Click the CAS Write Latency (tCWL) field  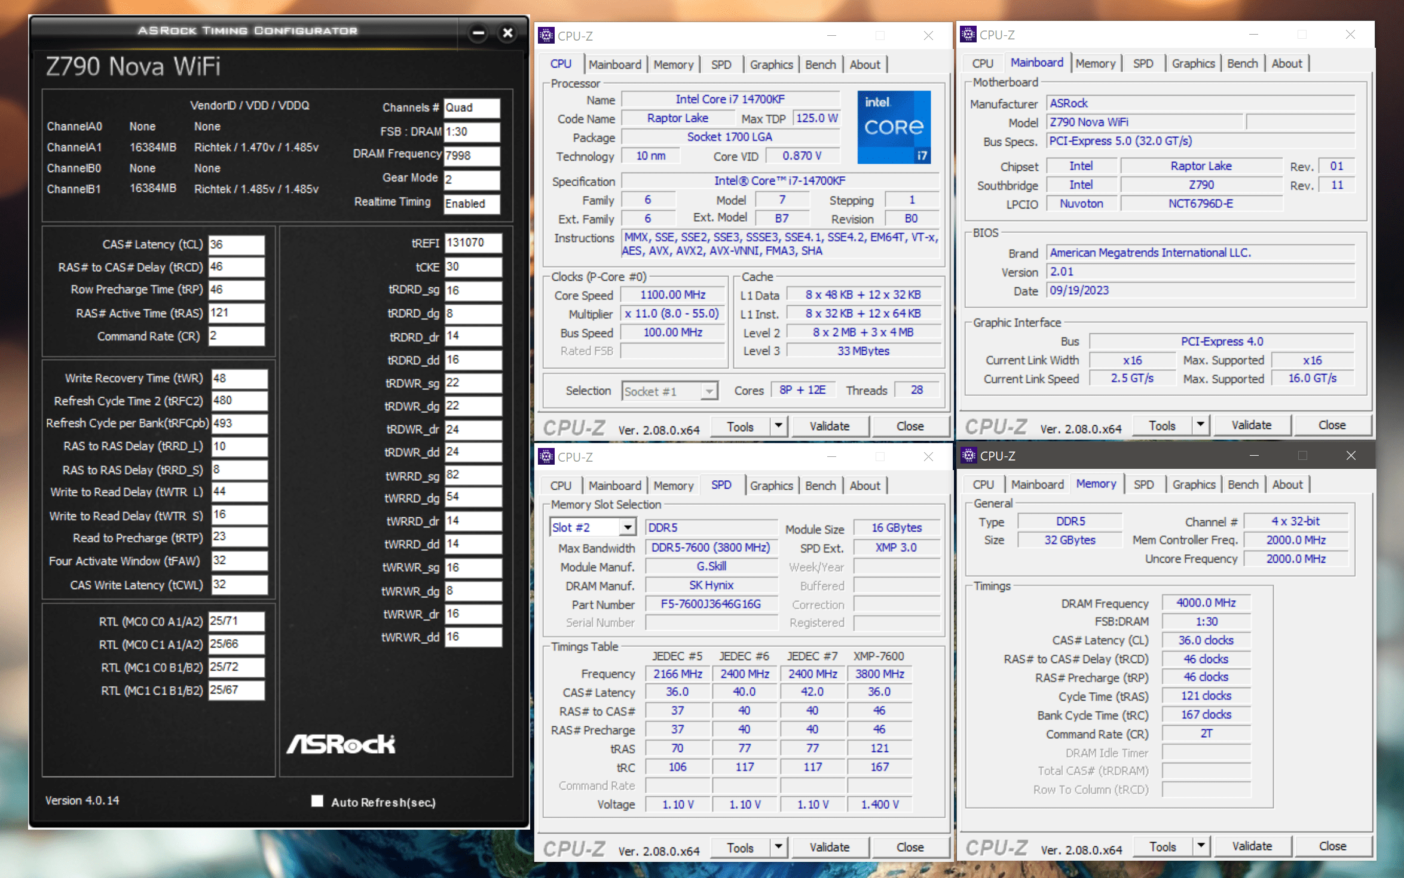tap(240, 584)
